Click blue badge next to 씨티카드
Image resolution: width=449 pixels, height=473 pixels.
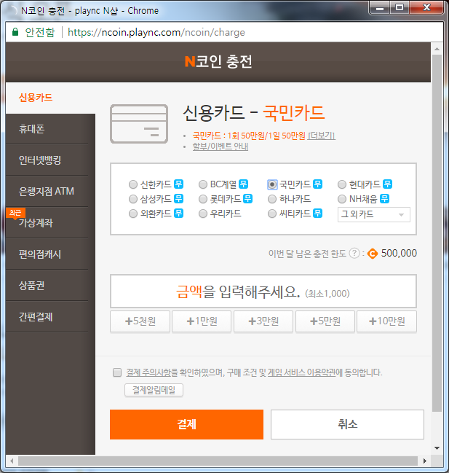[x=318, y=214]
